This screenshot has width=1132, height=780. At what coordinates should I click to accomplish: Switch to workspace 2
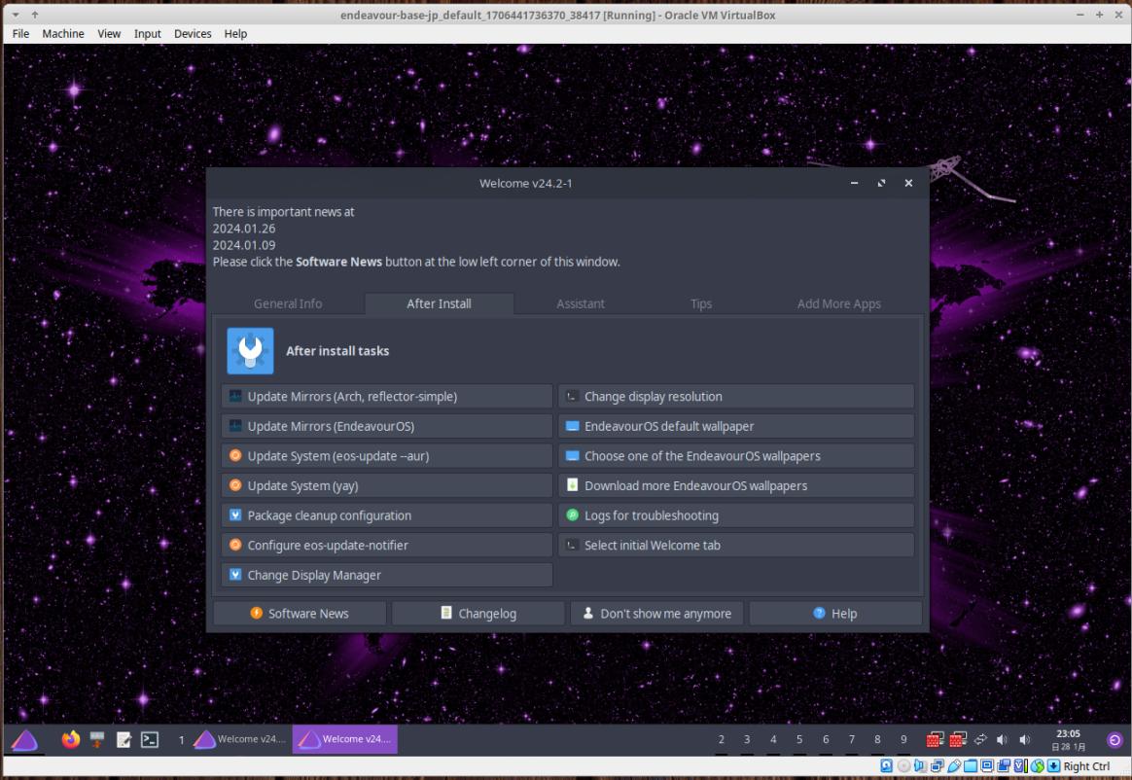click(x=722, y=739)
